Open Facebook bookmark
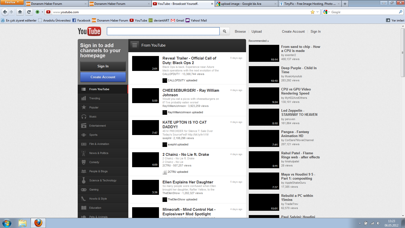Image resolution: width=405 pixels, height=228 pixels. [81, 20]
